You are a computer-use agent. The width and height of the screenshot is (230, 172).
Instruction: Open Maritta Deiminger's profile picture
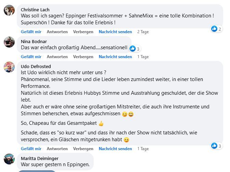(x=9, y=159)
